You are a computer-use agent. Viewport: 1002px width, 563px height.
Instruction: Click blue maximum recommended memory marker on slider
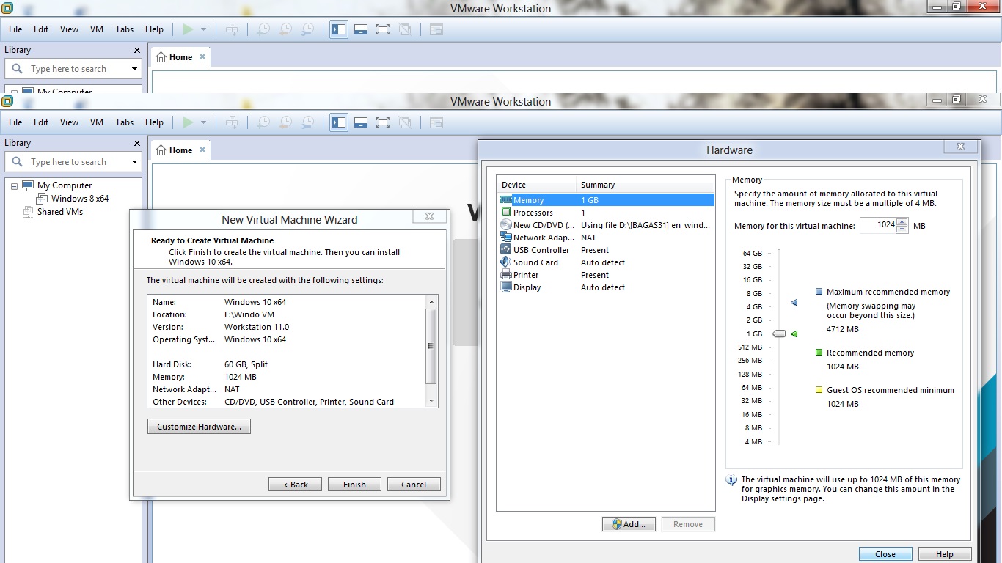[x=794, y=302]
